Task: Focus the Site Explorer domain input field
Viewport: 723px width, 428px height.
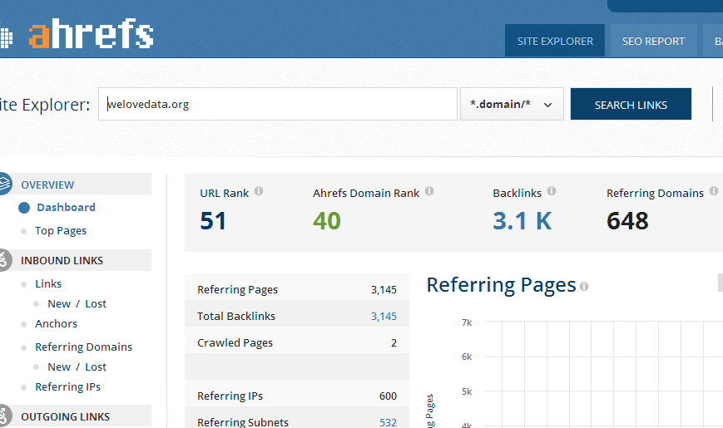Action: pyautogui.click(x=278, y=104)
